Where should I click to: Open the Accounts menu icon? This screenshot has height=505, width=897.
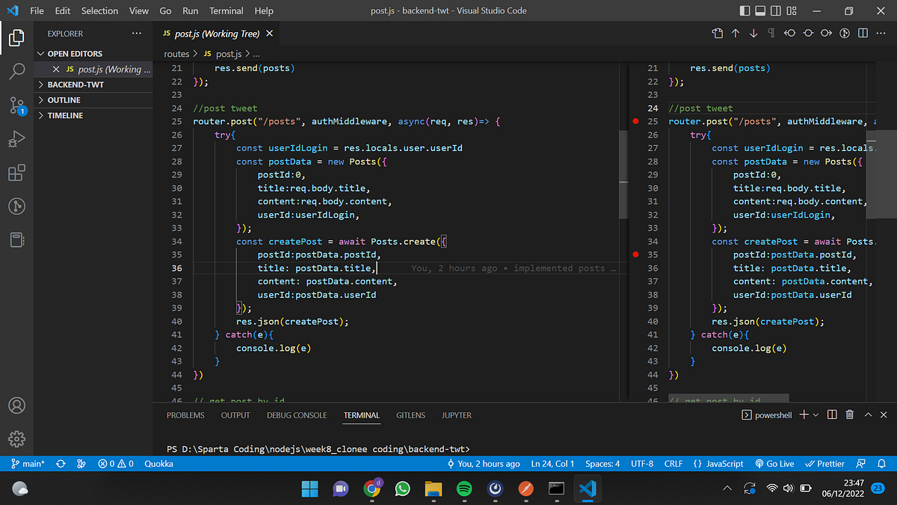(x=16, y=405)
